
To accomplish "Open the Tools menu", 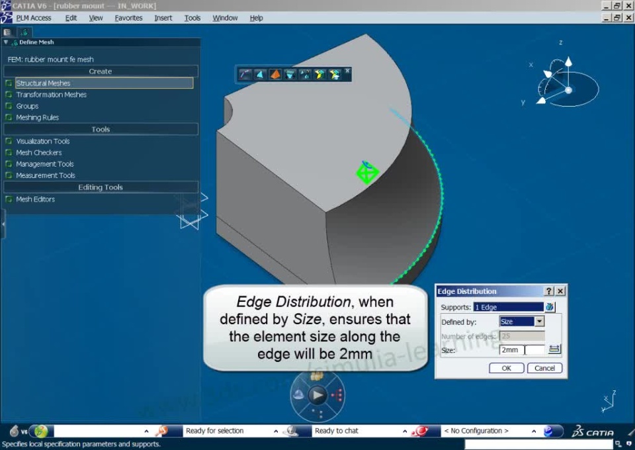I will pos(192,18).
